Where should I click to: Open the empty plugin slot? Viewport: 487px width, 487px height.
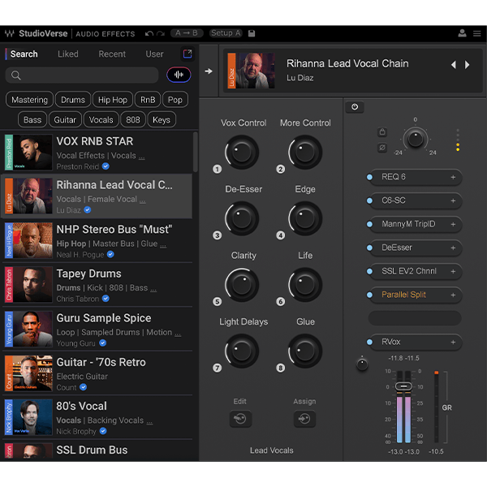(415, 318)
